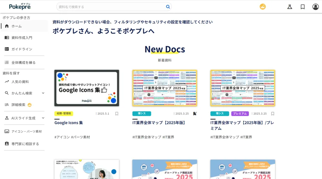Viewport: 322px width, 179px height.
Task: Open 専門家に相談する menu item
Action: (24, 144)
